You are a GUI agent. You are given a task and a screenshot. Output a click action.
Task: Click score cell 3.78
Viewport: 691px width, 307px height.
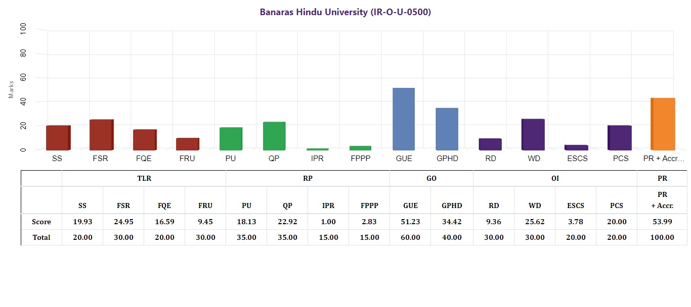click(x=576, y=222)
